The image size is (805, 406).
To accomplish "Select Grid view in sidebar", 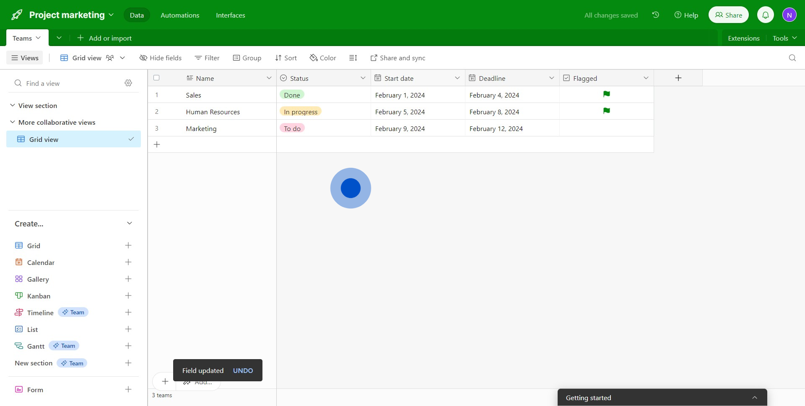I will point(73,139).
